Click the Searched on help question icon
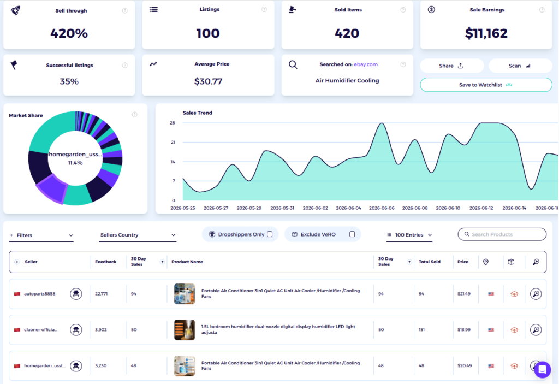The height and width of the screenshot is (384, 559). (403, 64)
